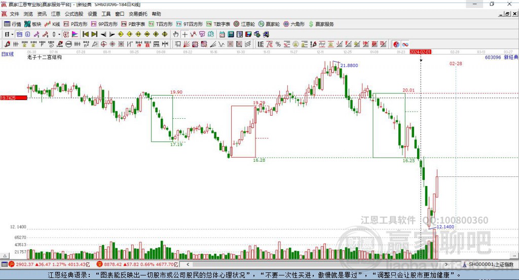Open the 帮助 menu

pyautogui.click(x=156, y=14)
